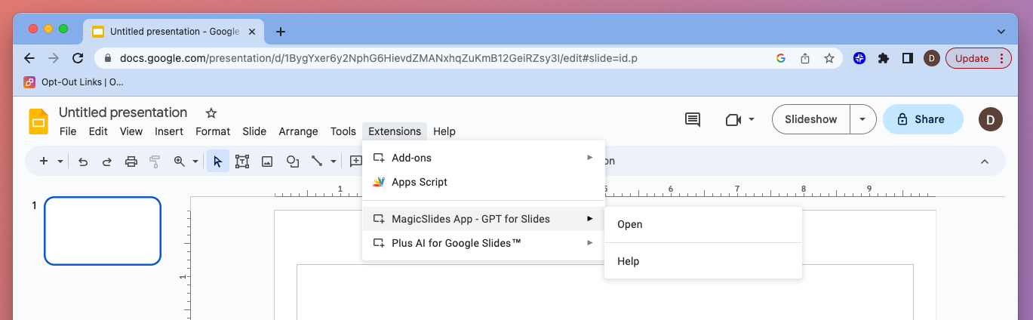Open the Opt-Out Links bookmark
This screenshot has width=1033, height=320.
[x=73, y=82]
